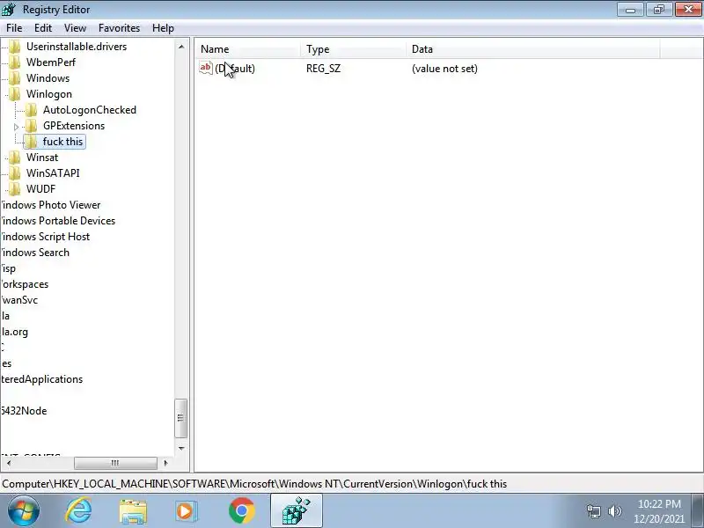Click the Type column header
Screen dimensions: 704x528
coord(354,49)
